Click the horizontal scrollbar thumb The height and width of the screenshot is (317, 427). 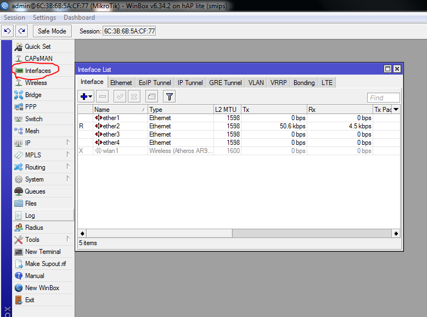(159, 234)
